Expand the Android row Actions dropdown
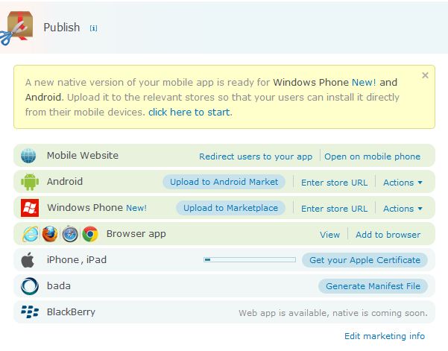448x351 pixels. tap(403, 183)
